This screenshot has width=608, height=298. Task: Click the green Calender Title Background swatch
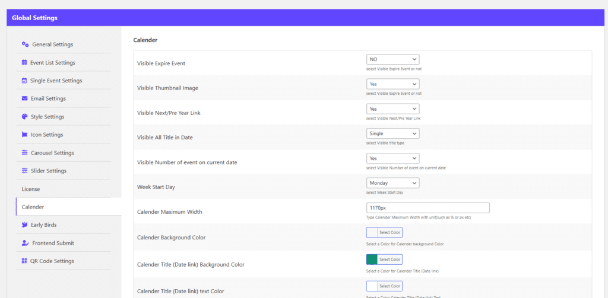pos(372,259)
